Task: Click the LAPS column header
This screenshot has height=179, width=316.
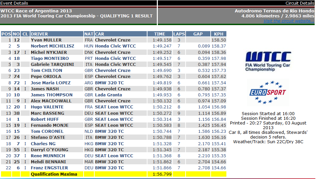Action: 179,34
